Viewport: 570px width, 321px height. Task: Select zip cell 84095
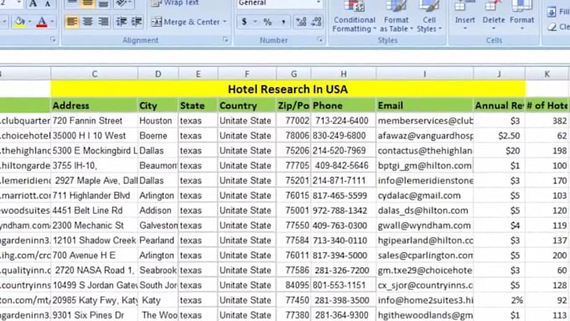click(x=293, y=285)
